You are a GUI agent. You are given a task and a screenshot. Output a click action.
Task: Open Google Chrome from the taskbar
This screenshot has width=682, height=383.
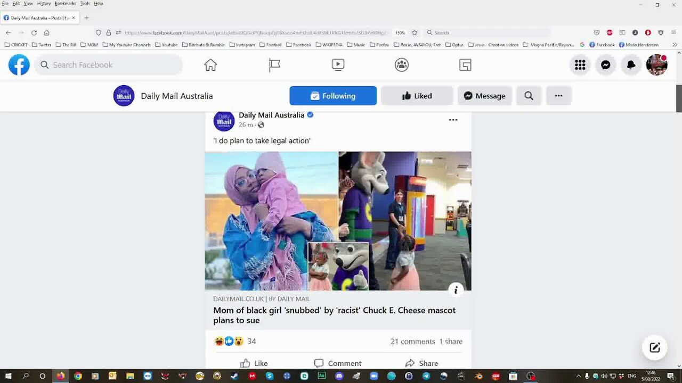pos(78,376)
